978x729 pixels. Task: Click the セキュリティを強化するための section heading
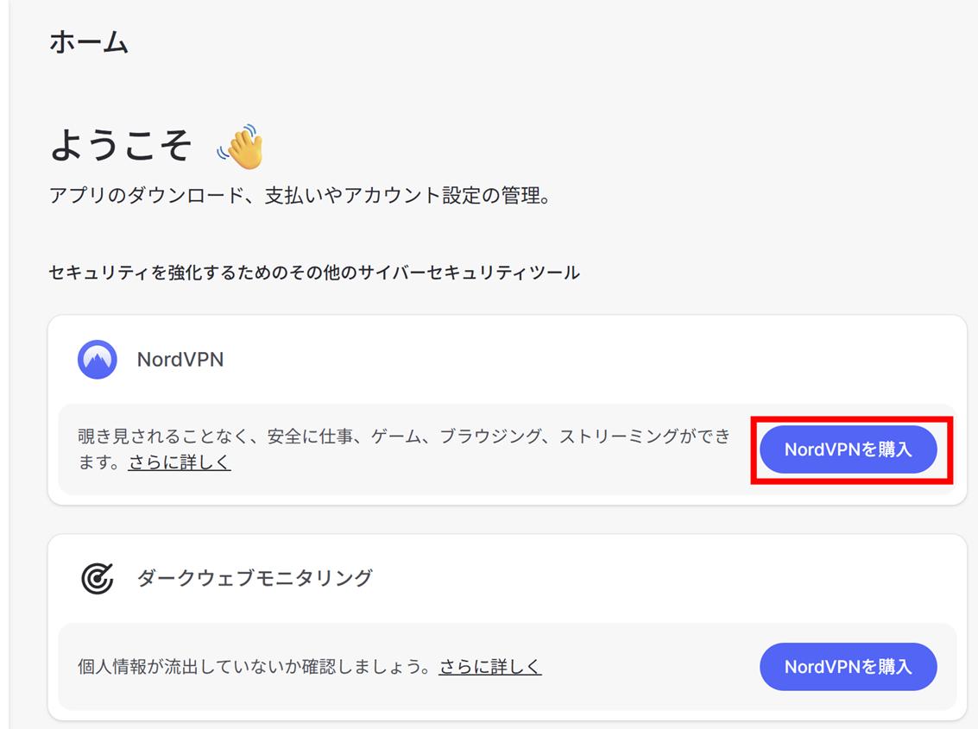[x=314, y=273]
